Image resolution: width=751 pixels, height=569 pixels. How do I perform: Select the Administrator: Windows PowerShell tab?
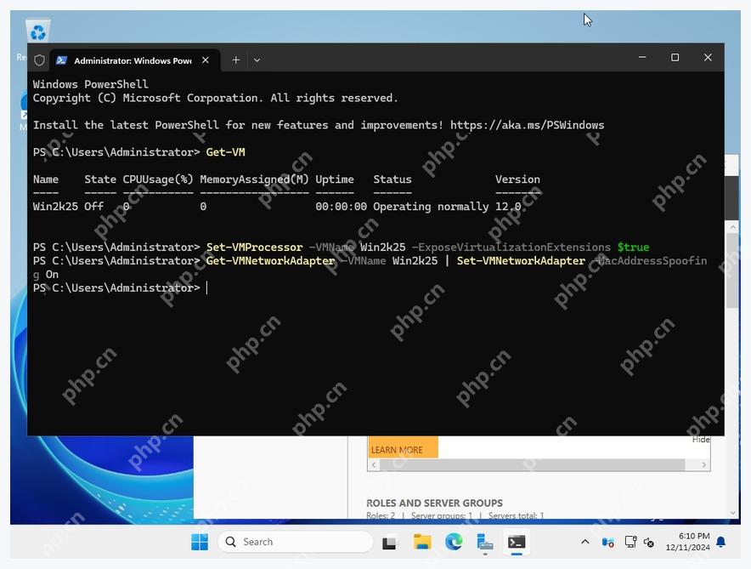(134, 60)
